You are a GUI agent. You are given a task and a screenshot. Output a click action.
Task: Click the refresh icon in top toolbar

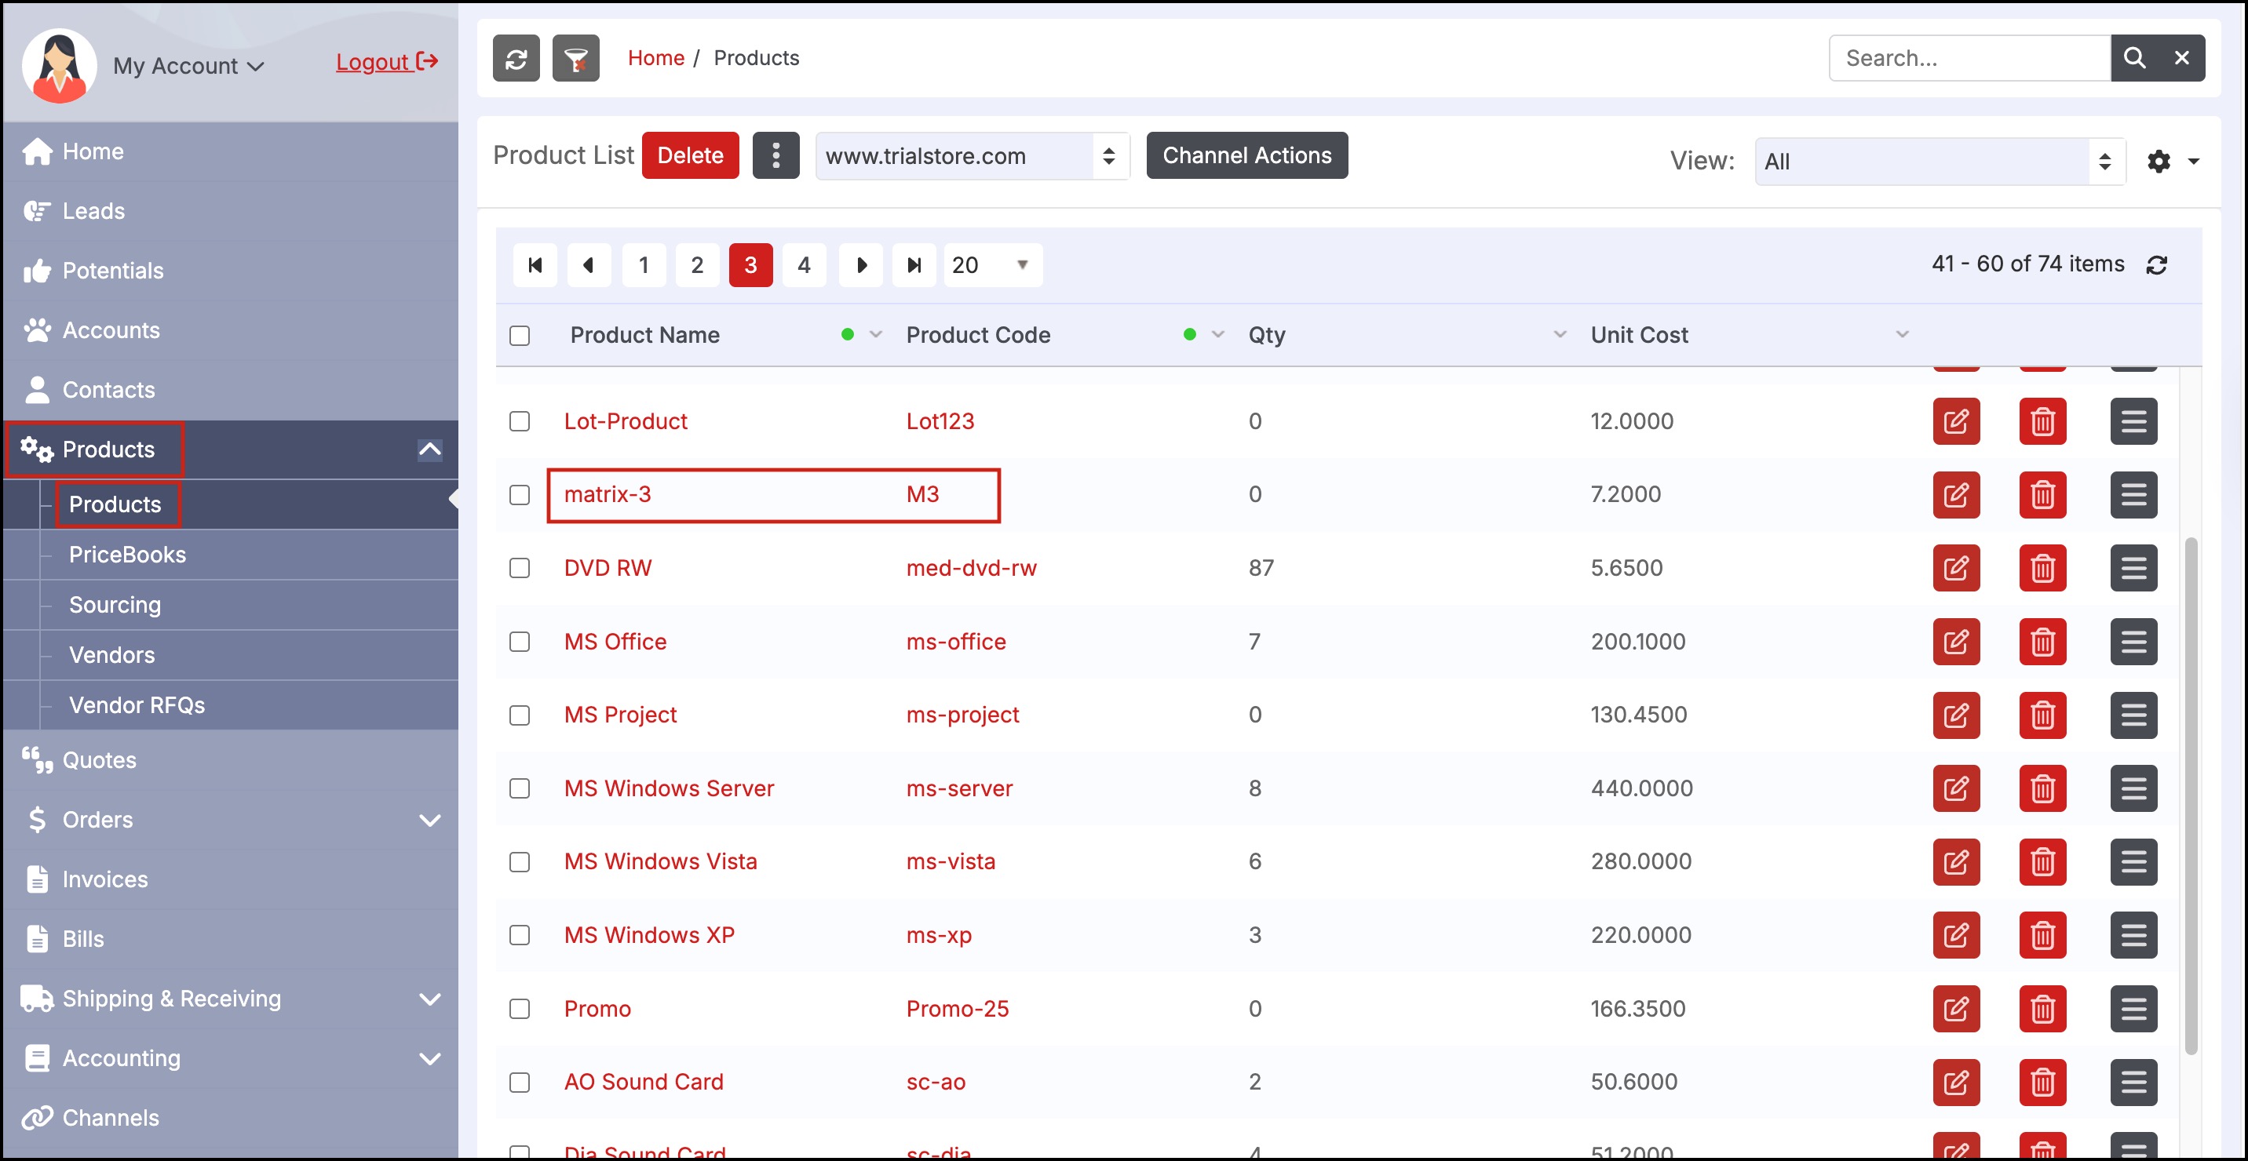[x=516, y=59]
